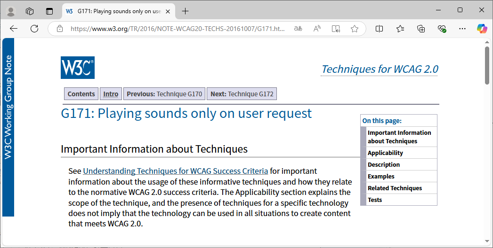Open a new tab with plus button

click(186, 11)
